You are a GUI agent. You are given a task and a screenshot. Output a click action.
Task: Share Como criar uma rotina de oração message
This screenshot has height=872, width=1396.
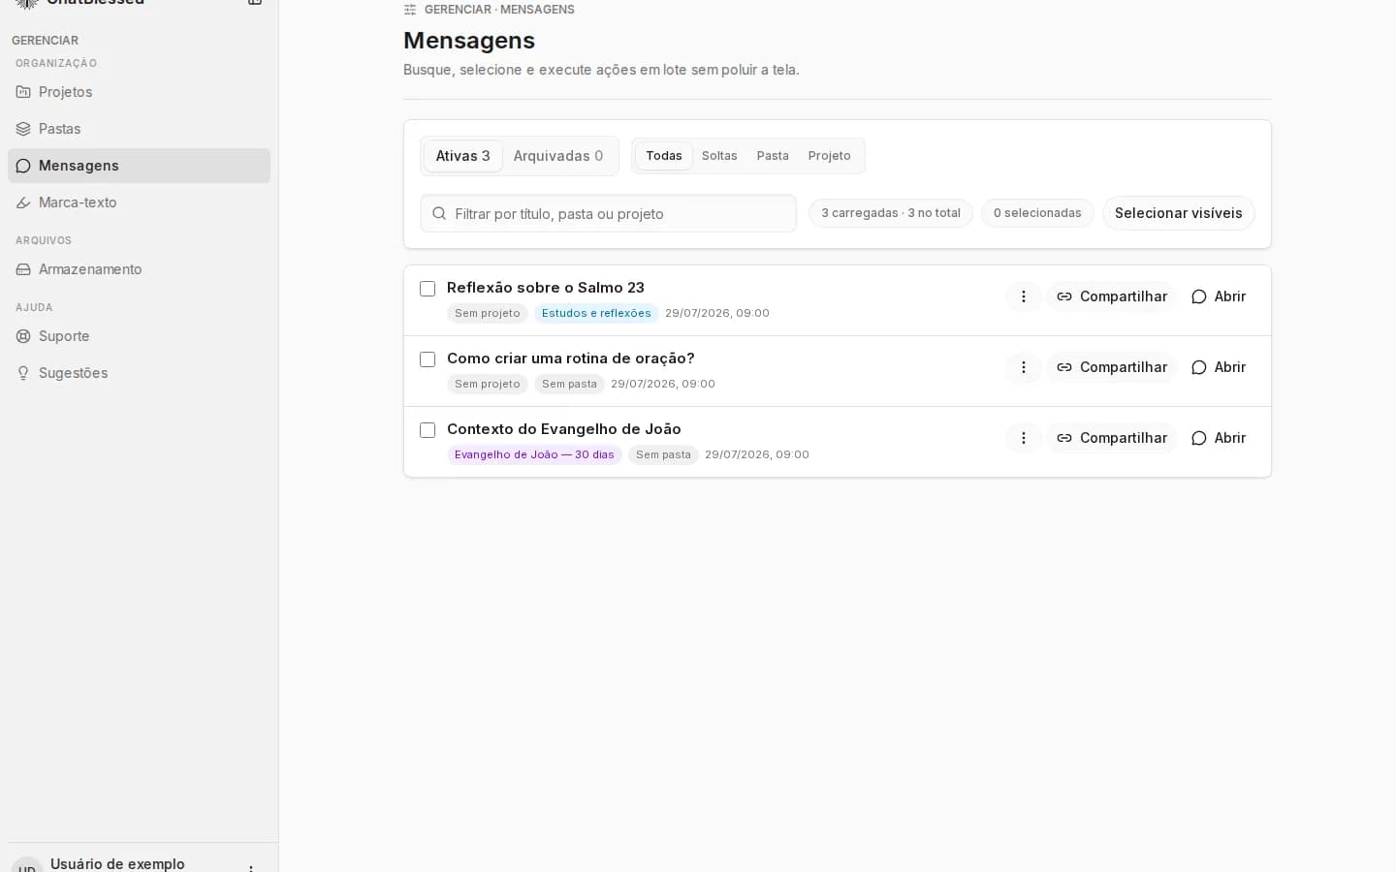click(x=1112, y=367)
